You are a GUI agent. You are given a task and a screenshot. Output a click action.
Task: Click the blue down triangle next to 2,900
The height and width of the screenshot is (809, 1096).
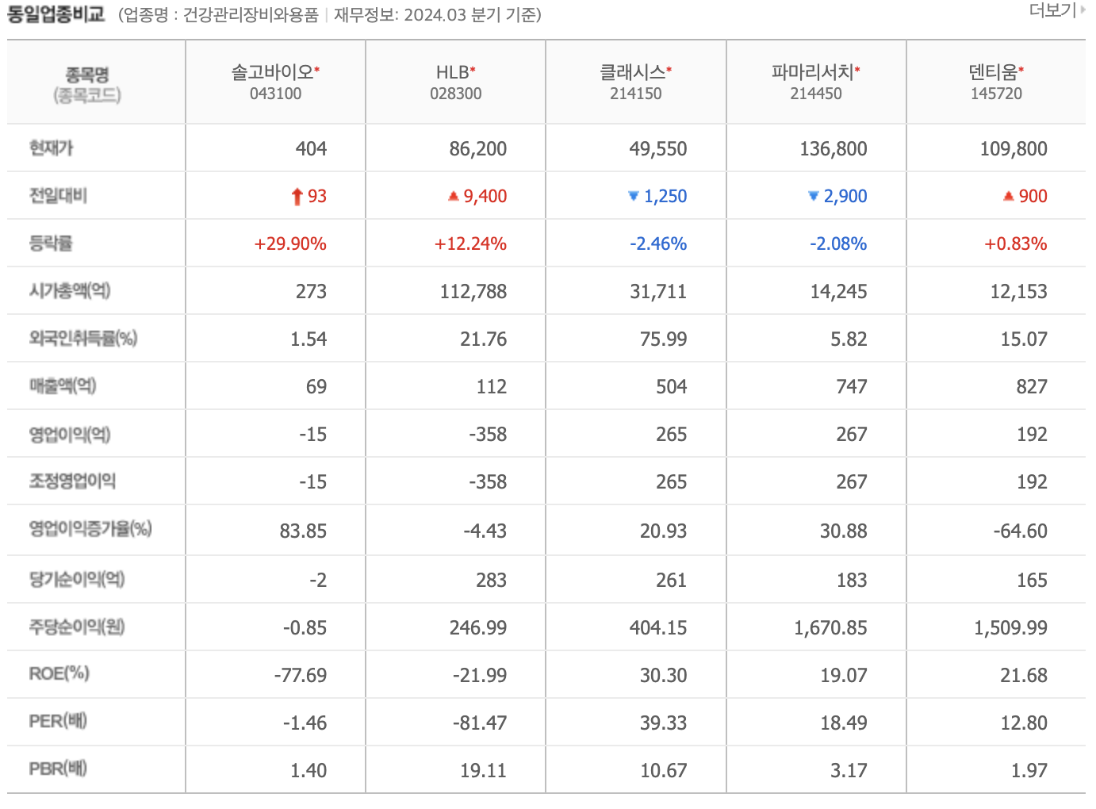click(813, 196)
